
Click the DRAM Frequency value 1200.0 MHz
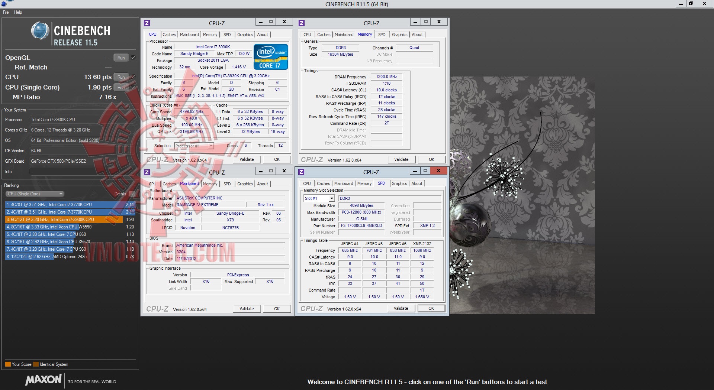click(387, 77)
